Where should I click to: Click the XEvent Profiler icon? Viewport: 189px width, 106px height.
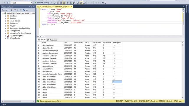(x=8, y=38)
